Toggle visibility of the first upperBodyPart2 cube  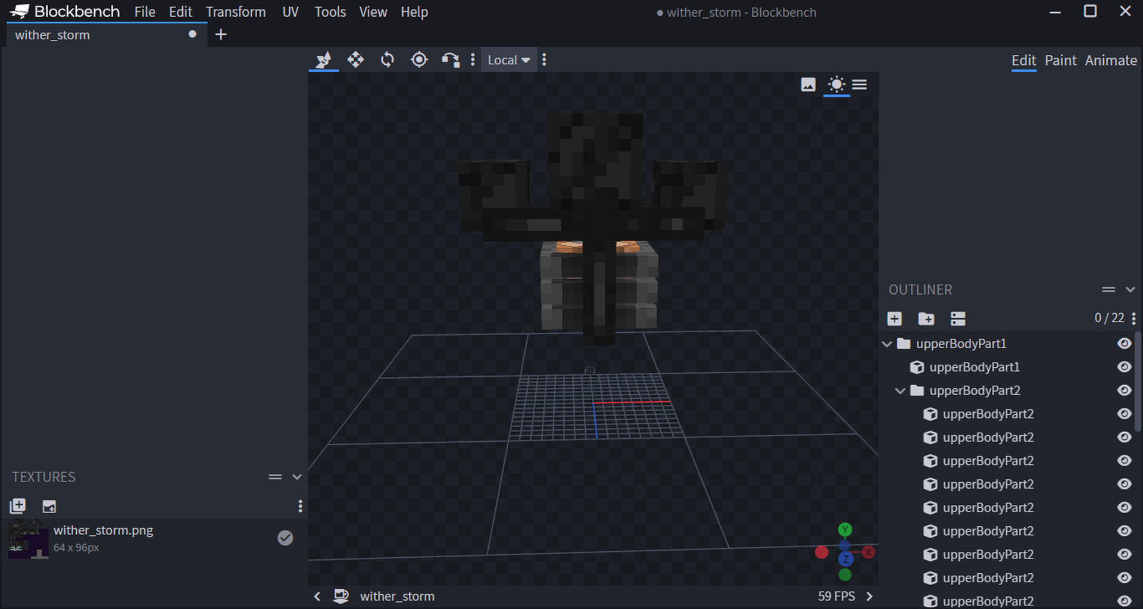pyautogui.click(x=1124, y=414)
